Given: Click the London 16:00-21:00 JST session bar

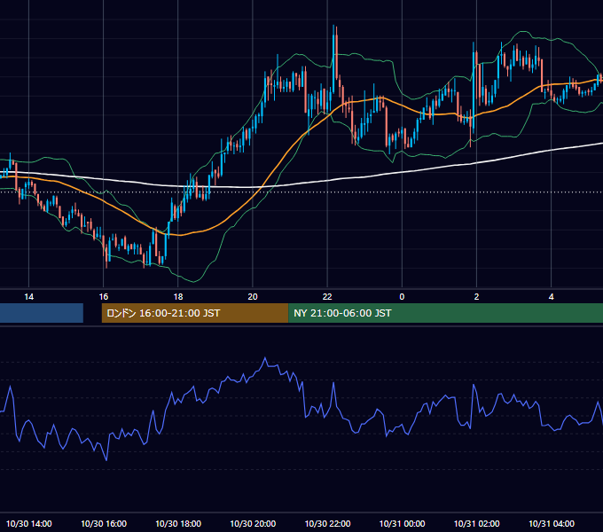Looking at the screenshot, I should (195, 313).
